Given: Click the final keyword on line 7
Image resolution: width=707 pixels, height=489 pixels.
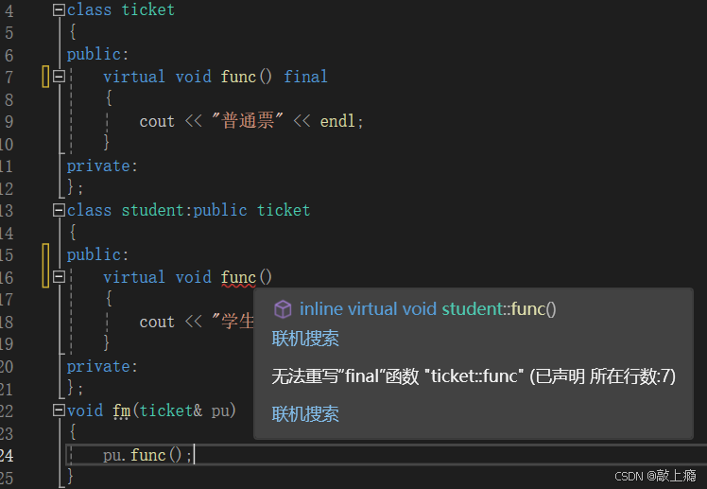Looking at the screenshot, I should [x=305, y=77].
